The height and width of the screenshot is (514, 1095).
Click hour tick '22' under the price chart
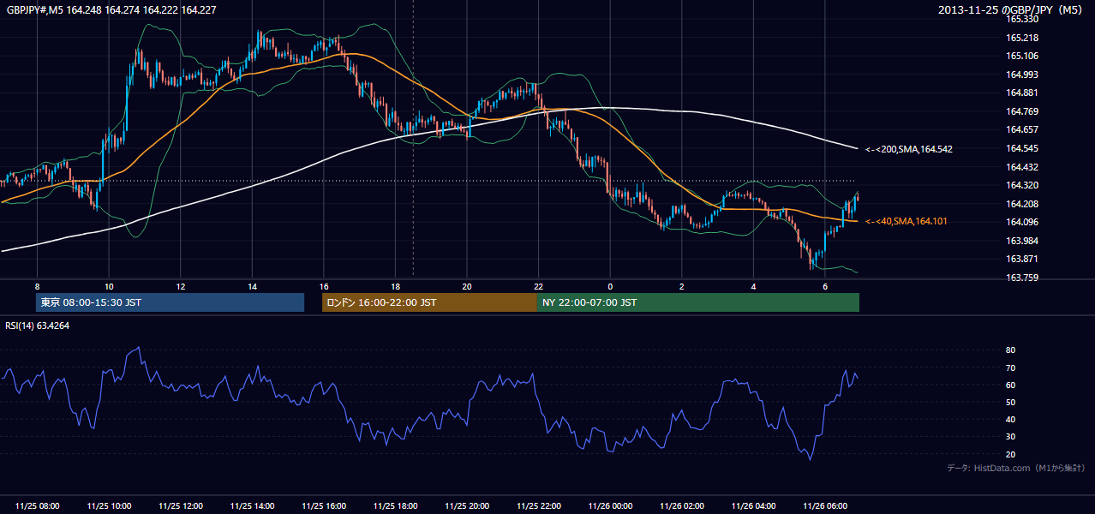(x=538, y=286)
